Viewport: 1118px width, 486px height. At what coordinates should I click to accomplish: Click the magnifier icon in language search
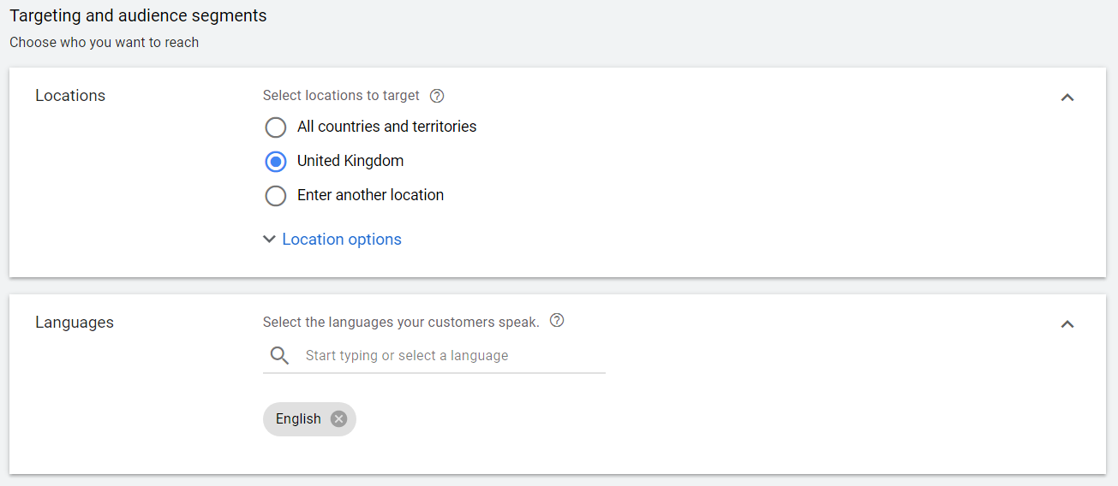click(279, 356)
